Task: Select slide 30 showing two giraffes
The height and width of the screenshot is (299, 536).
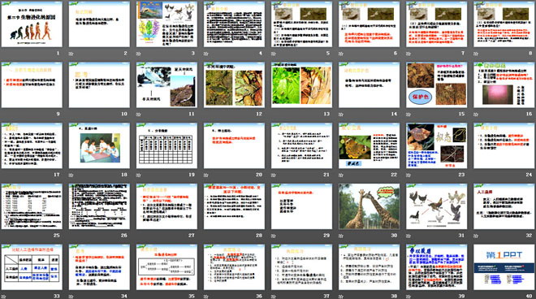Action: pos(370,206)
